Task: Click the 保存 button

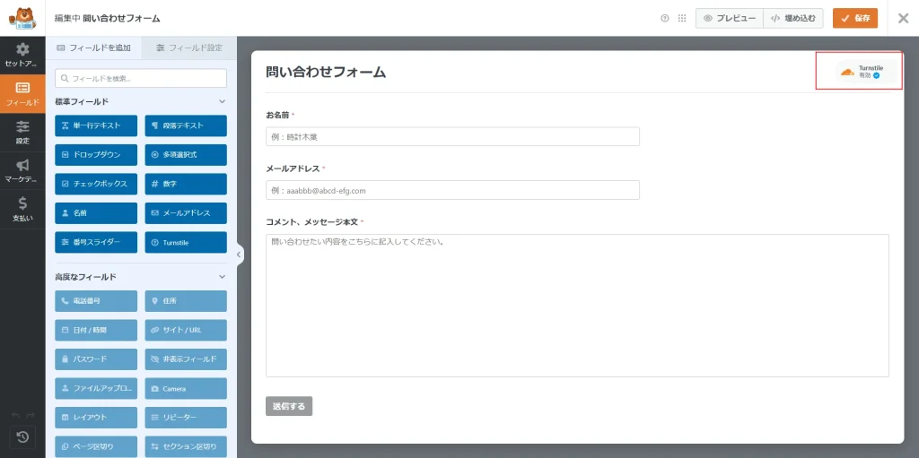Action: click(854, 18)
